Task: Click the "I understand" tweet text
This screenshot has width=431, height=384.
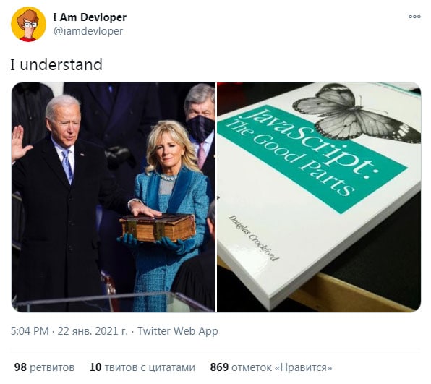Action: (x=56, y=64)
